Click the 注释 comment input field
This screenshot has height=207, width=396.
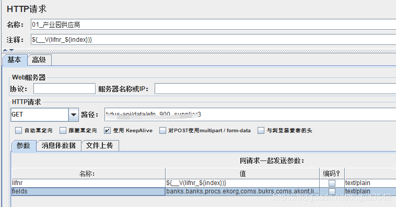213,40
